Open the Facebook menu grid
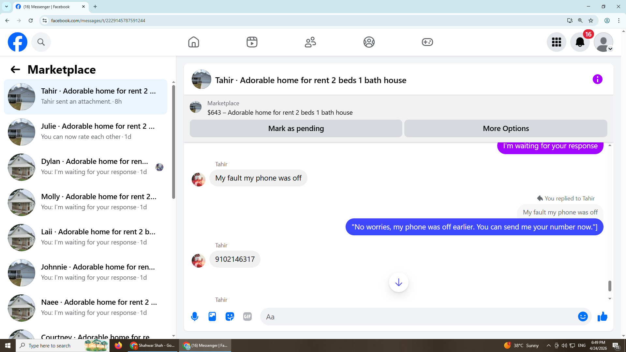This screenshot has height=352, width=626. tap(557, 42)
